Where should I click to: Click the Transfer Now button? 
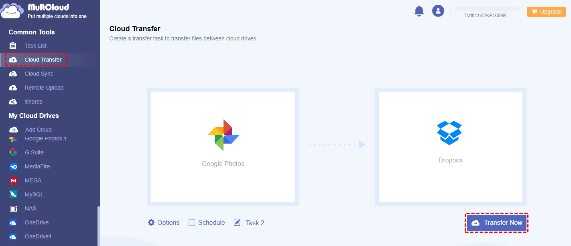[x=497, y=223]
